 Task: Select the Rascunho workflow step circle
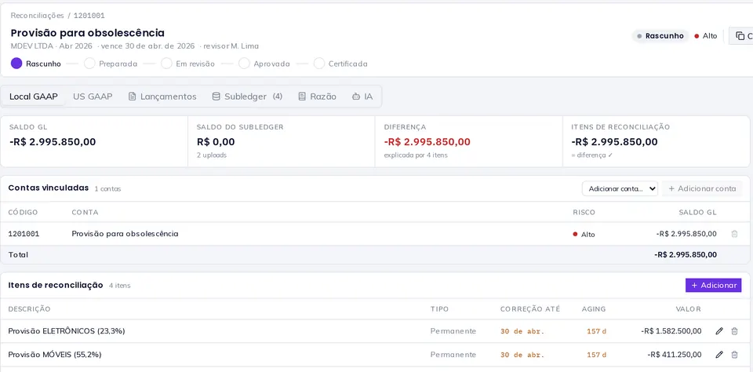16,64
